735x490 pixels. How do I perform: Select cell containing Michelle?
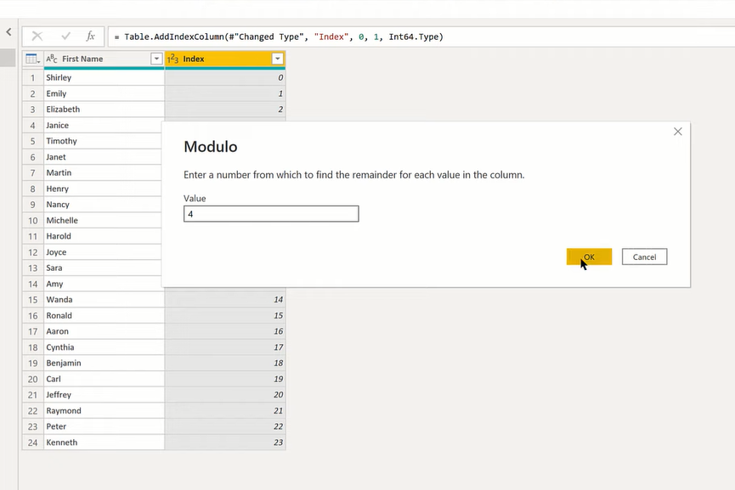(103, 220)
